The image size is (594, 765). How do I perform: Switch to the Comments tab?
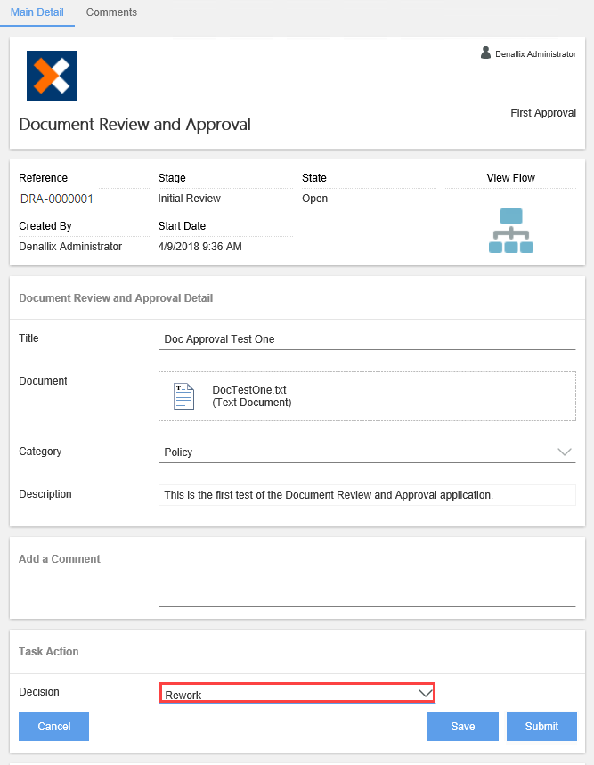pyautogui.click(x=111, y=12)
